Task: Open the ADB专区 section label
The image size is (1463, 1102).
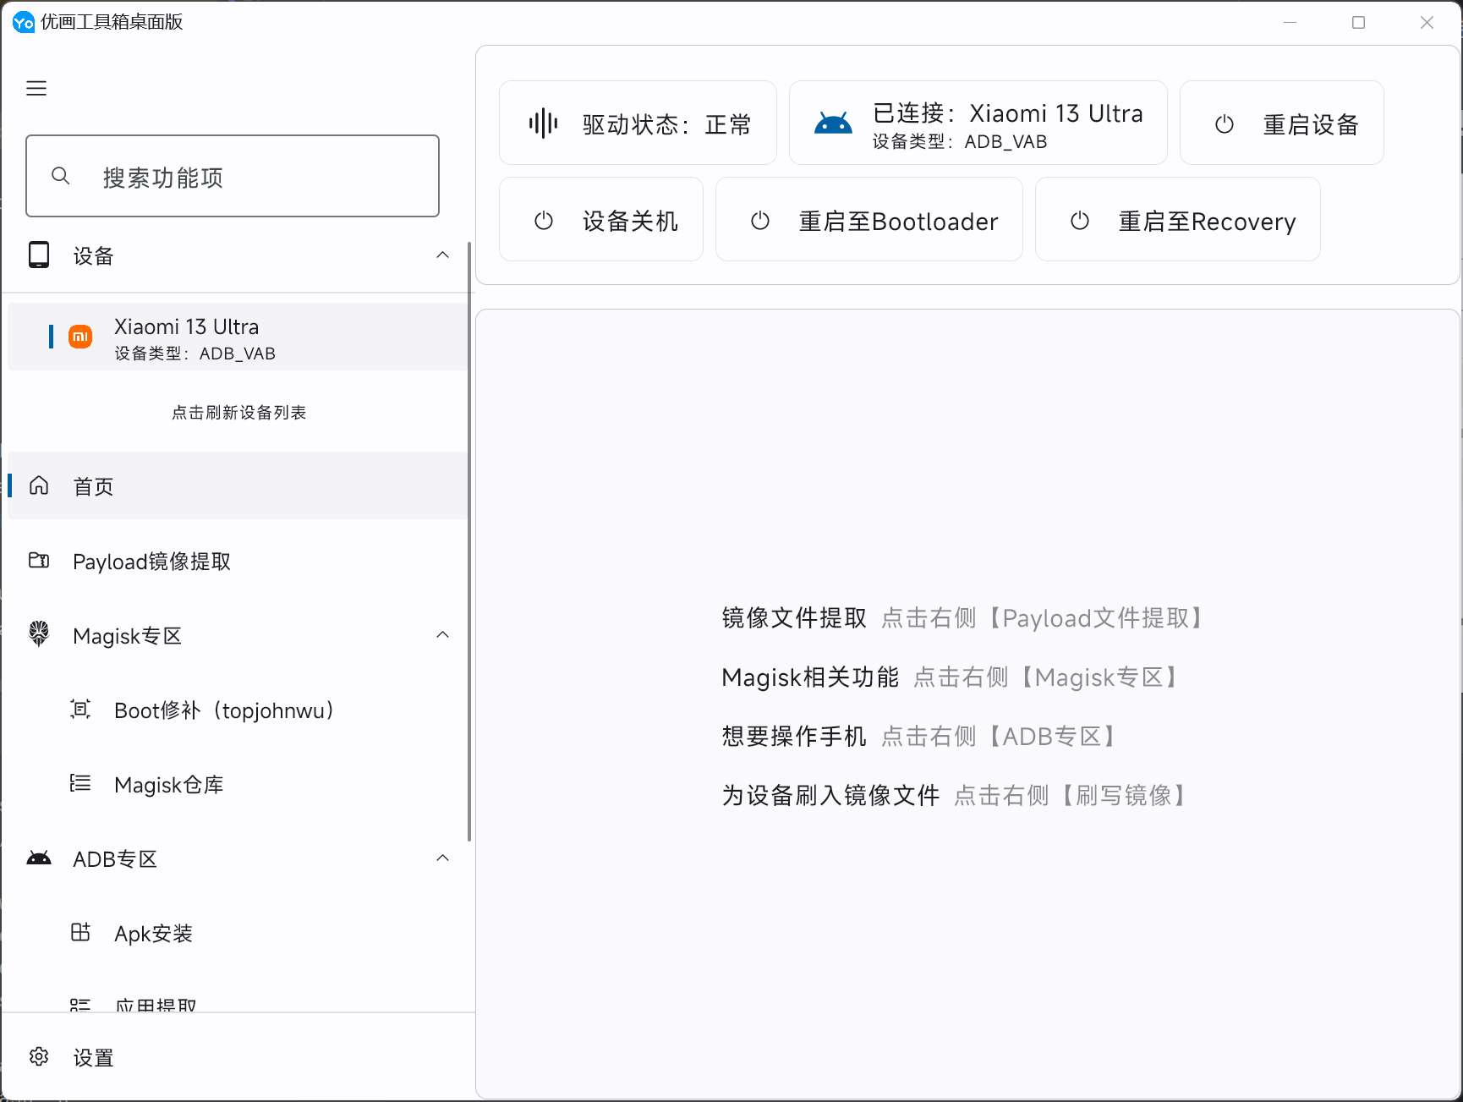Action: pos(115,859)
